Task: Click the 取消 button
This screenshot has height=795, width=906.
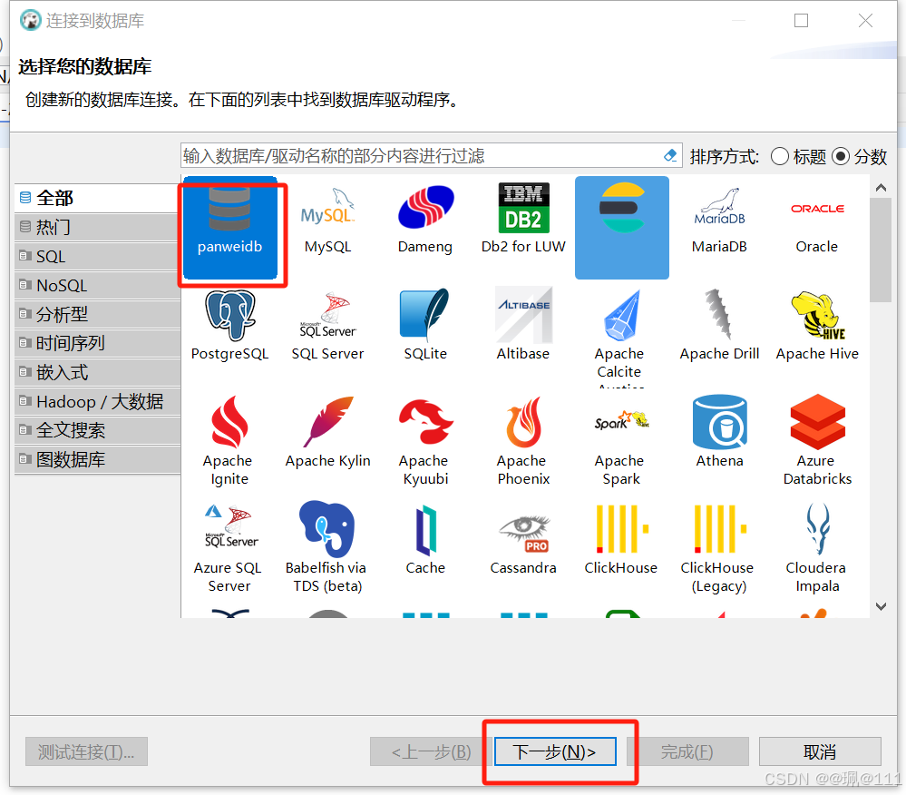Action: pos(820,751)
